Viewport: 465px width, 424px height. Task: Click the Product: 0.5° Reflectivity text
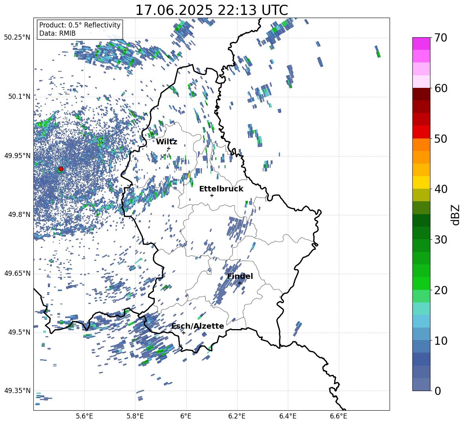[x=80, y=25]
